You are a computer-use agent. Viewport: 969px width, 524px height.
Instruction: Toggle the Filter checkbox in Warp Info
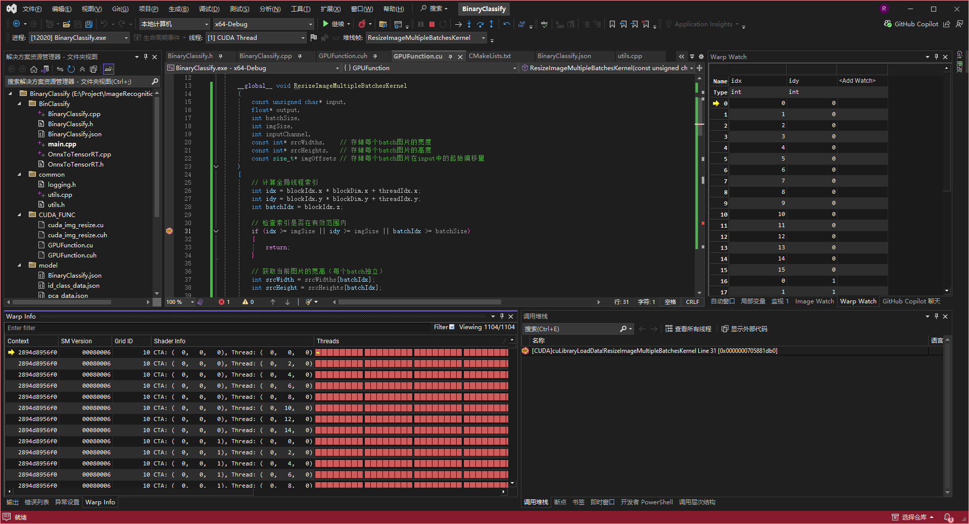coord(452,327)
